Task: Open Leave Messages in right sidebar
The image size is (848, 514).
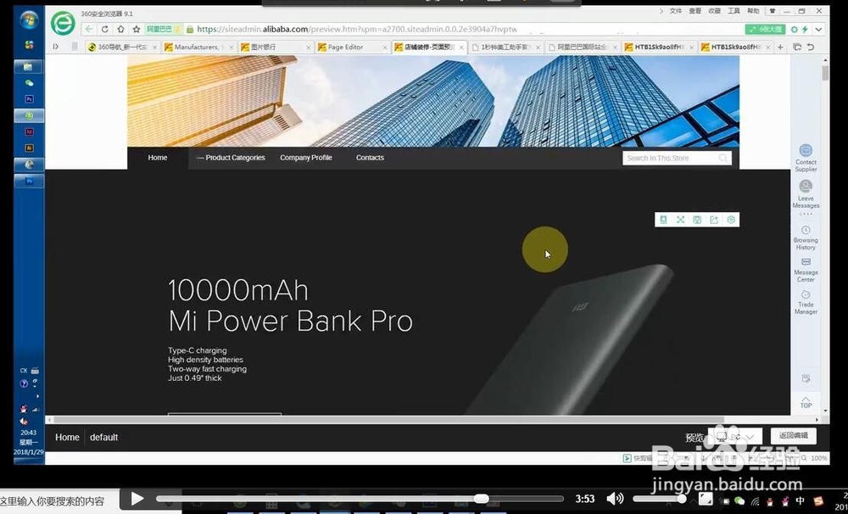Action: click(x=806, y=194)
